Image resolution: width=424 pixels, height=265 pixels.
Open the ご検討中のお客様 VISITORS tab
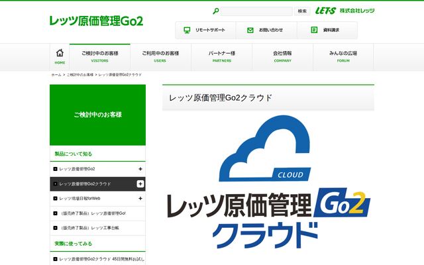[100, 57]
